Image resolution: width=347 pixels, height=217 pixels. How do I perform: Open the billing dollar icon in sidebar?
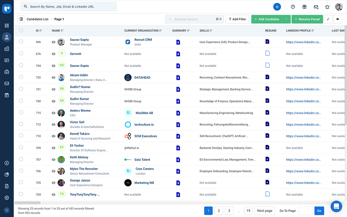click(7, 163)
